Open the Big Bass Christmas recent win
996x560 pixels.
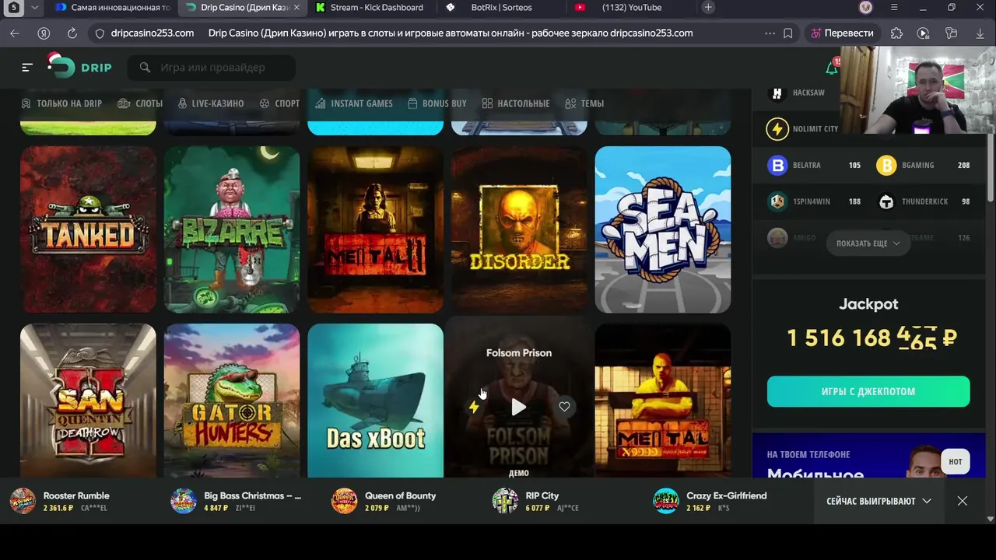(237, 501)
